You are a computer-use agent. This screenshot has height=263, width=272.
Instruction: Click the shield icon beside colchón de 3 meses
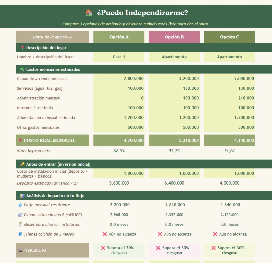(x=20, y=234)
